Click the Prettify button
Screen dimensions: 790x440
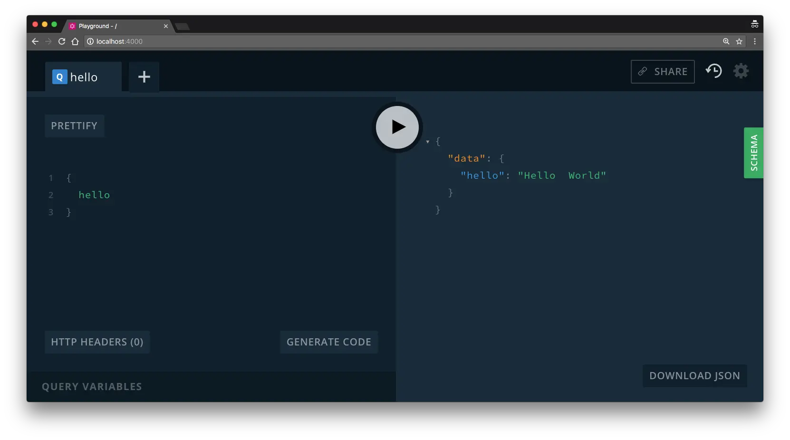pos(74,126)
